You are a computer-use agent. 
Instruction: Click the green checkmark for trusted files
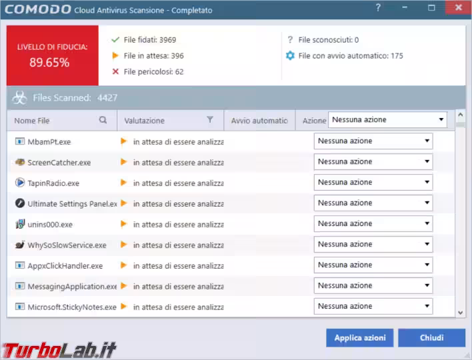[x=115, y=40]
